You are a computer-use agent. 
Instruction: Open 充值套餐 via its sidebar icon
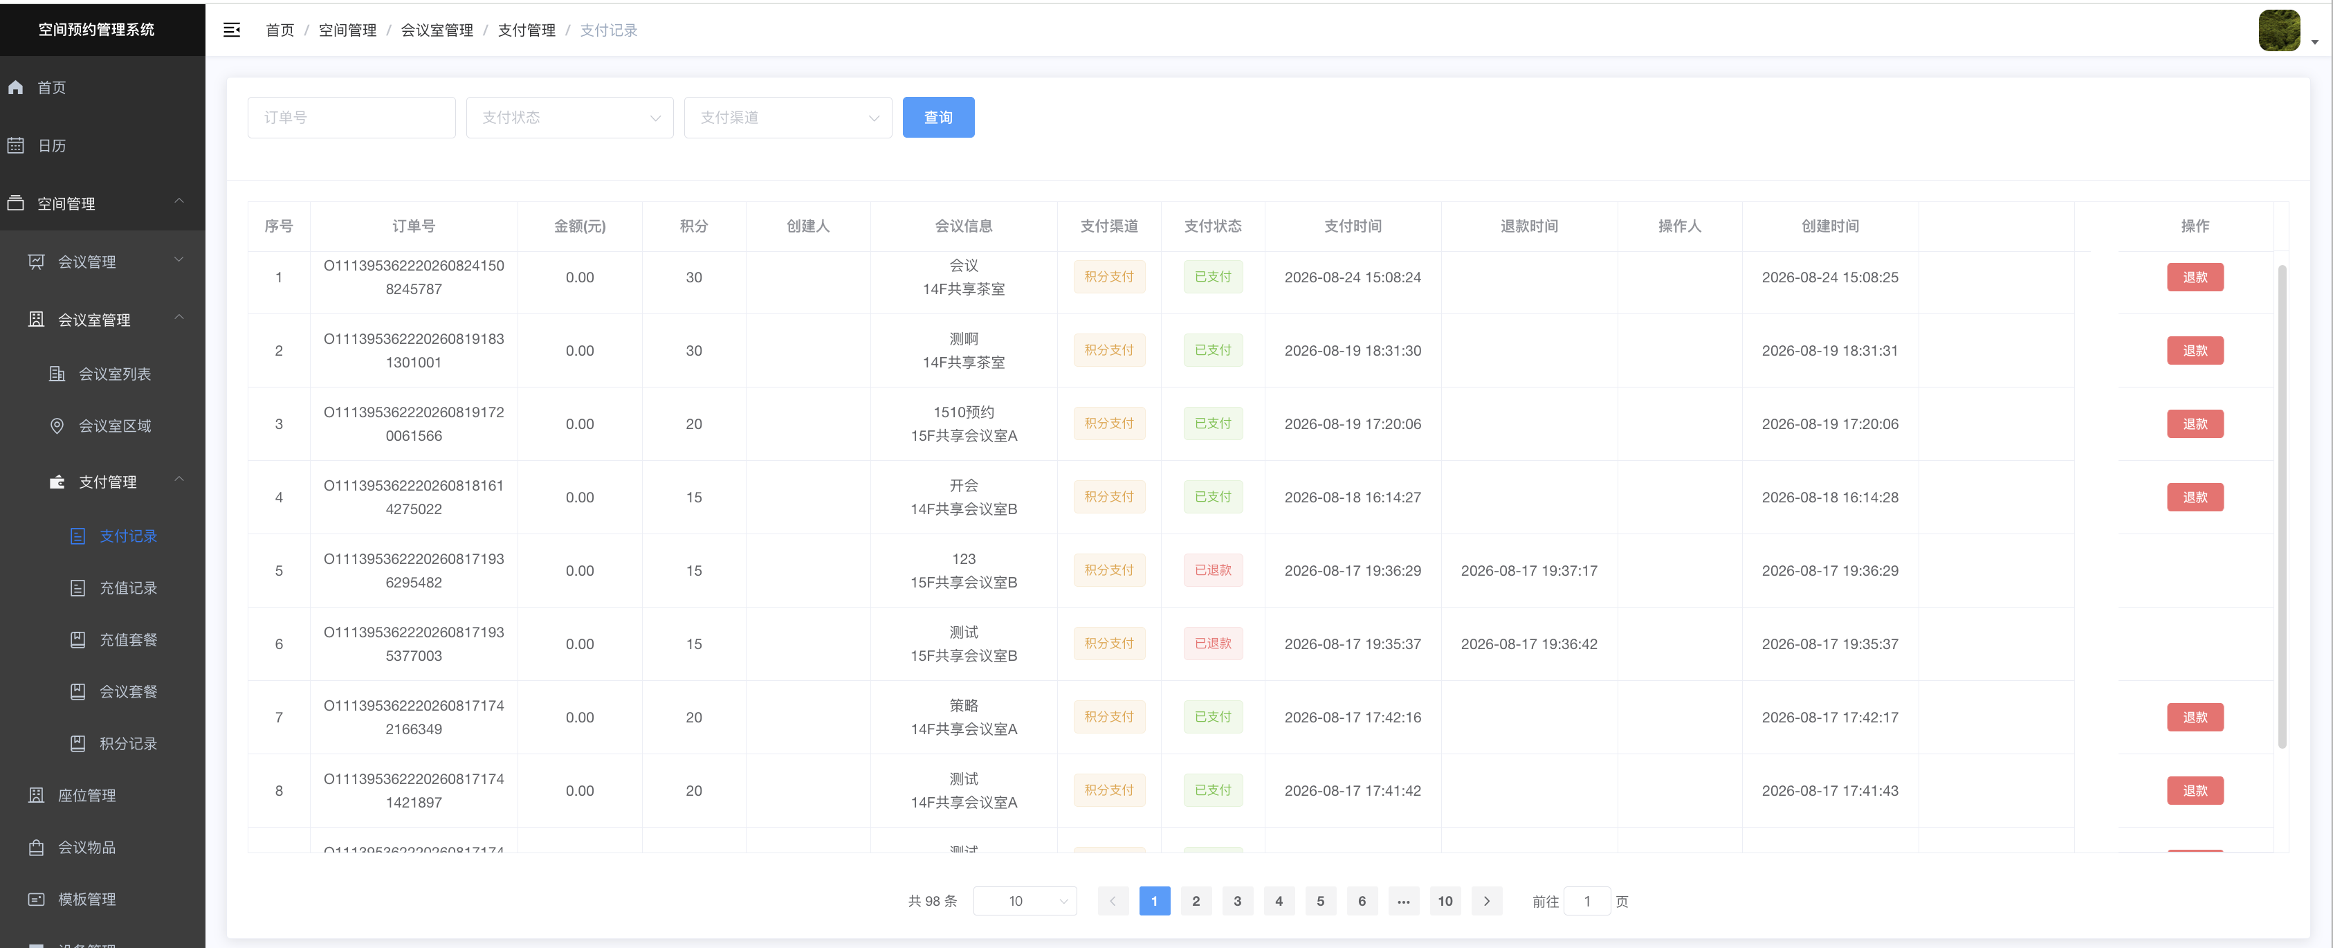tap(78, 639)
